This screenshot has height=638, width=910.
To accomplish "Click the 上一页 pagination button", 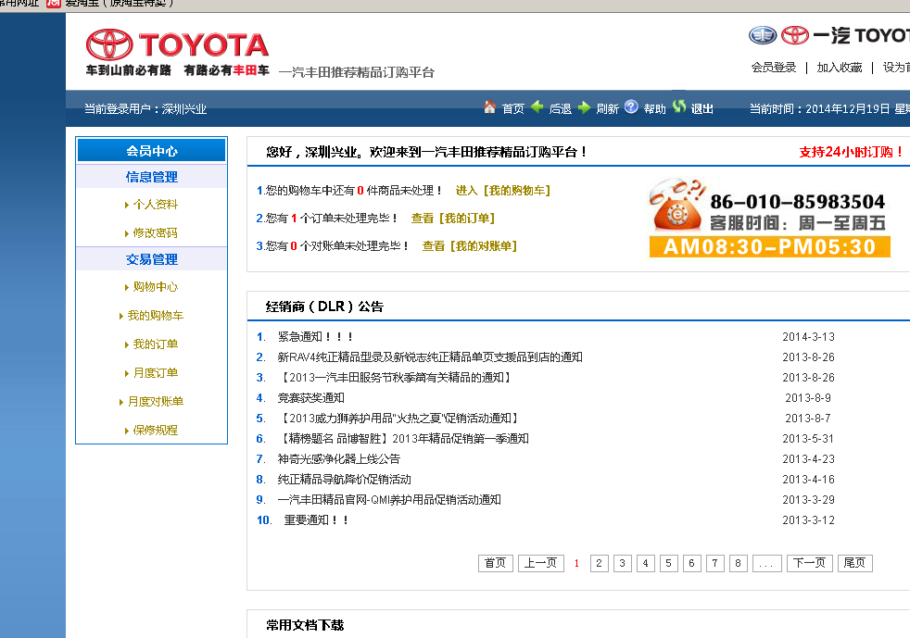I will (540, 563).
